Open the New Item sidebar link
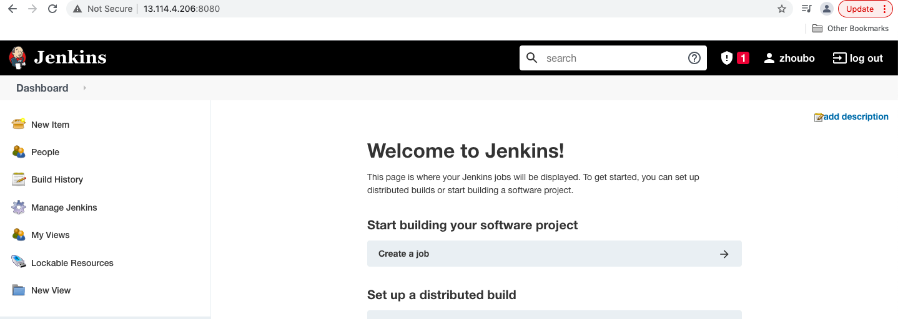This screenshot has height=319, width=898. click(51, 125)
